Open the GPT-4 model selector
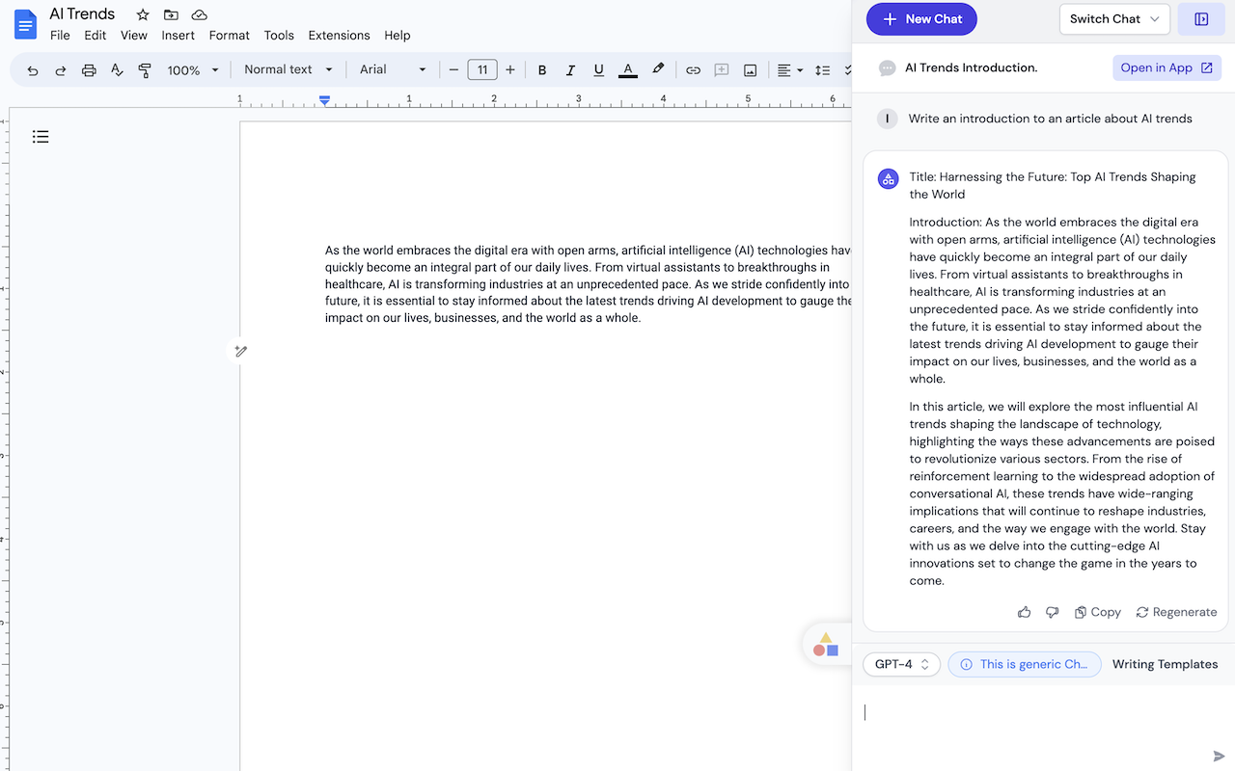Viewport: 1235px width, 771px height. [901, 664]
